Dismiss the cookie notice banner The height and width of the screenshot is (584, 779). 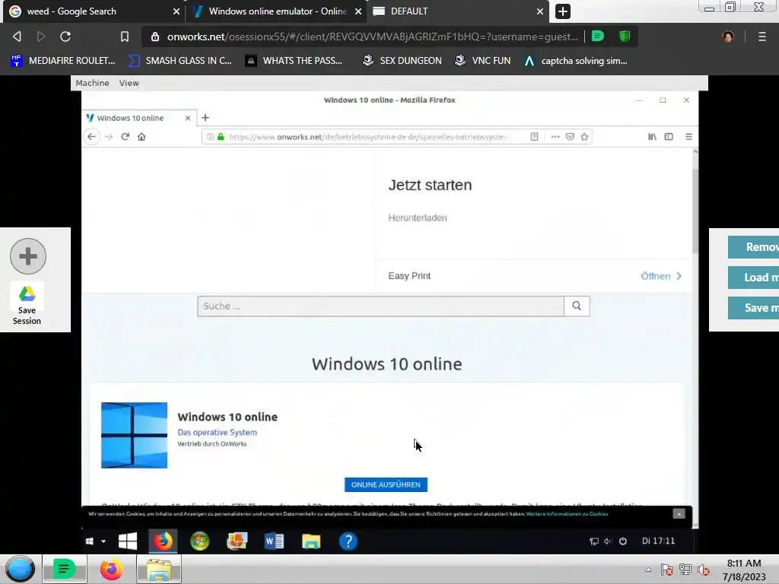[x=679, y=514]
